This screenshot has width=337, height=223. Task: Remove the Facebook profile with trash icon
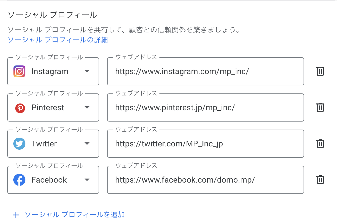(320, 180)
